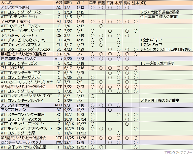Click the 伊藤 circle in WTTコンテンダーアンマン row
The image size is (193, 154).
101,26
